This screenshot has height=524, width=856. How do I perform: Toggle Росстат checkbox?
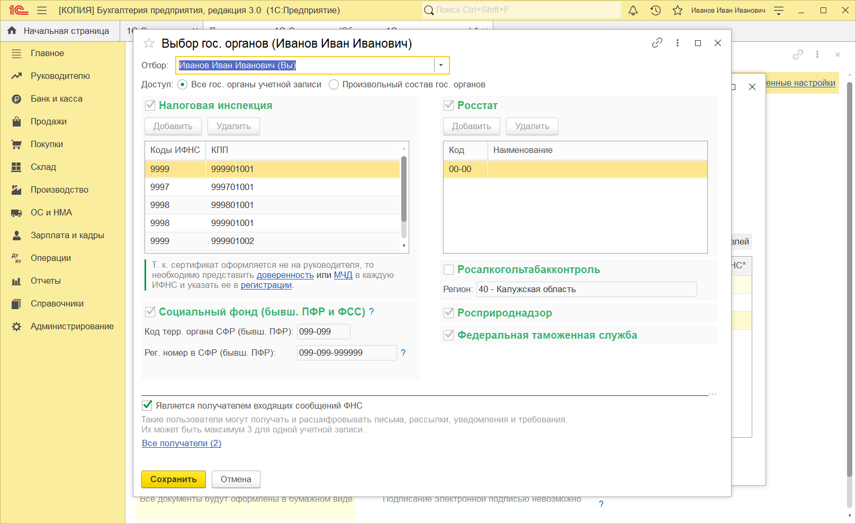(x=449, y=105)
